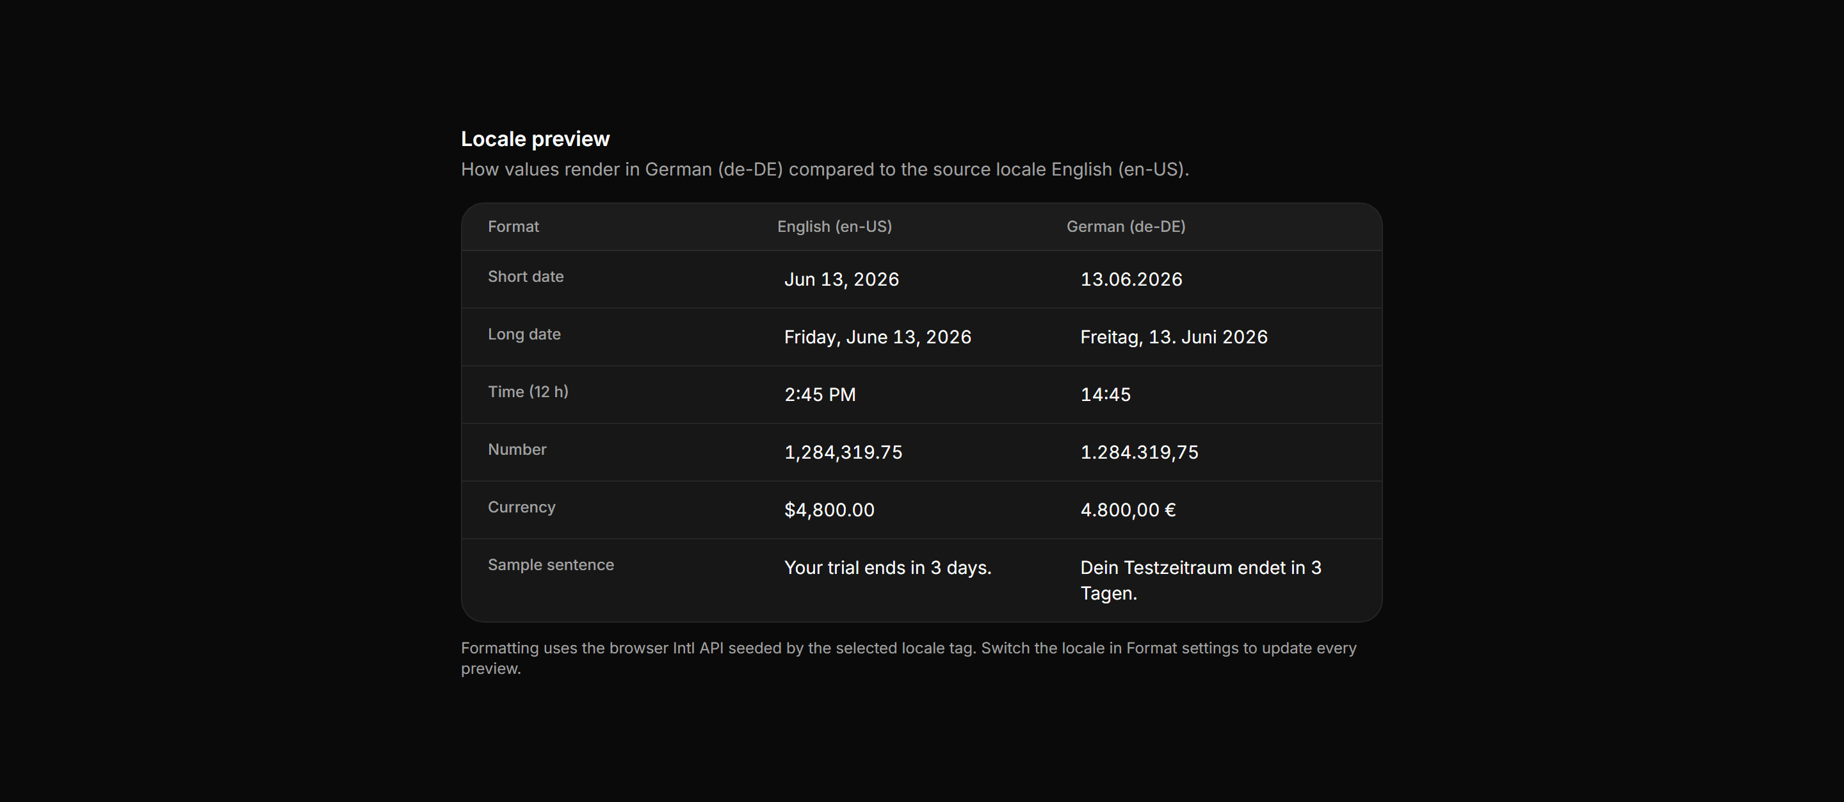Viewport: 1844px width, 802px height.
Task: Click the German number '1.284.319,75'
Action: tap(1139, 452)
